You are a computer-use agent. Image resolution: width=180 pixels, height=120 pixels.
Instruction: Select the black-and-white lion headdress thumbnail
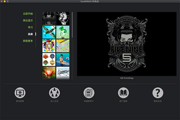[63, 19]
